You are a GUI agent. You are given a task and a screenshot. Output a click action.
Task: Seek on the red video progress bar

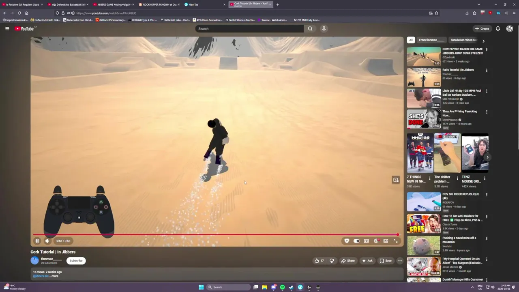tap(215, 235)
